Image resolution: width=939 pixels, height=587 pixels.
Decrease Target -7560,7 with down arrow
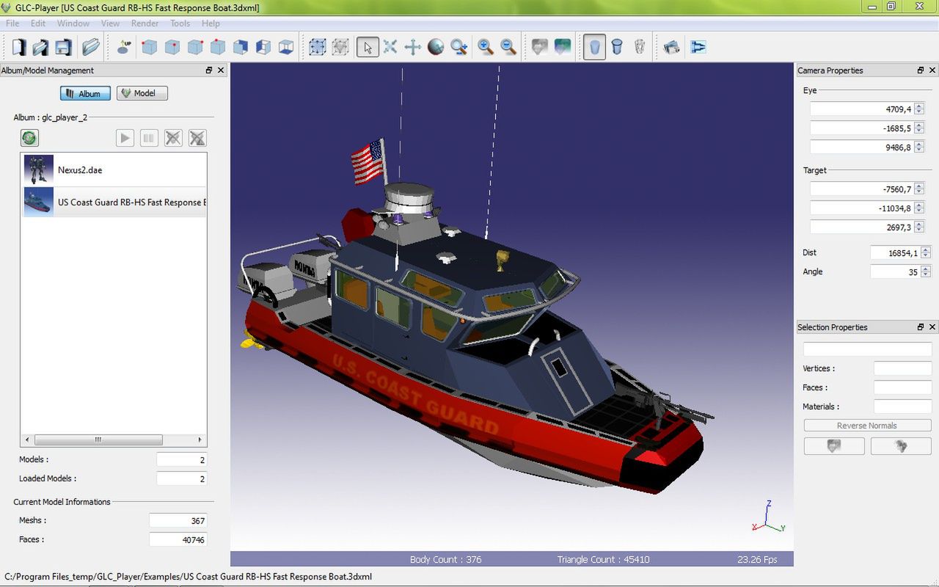919,192
